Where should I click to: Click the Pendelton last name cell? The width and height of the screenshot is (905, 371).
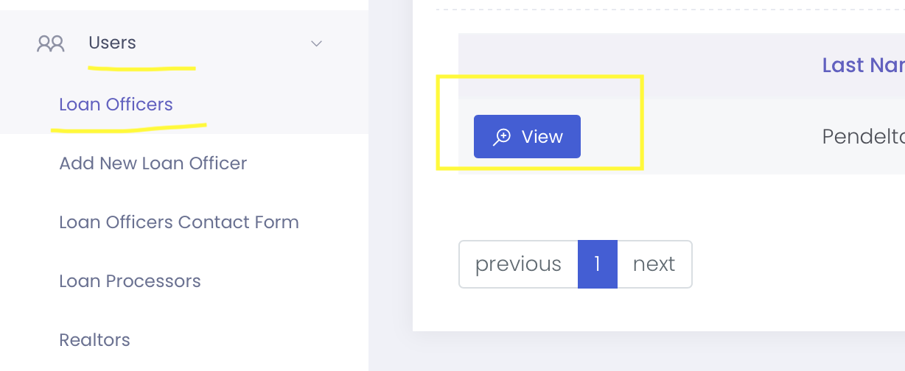pos(862,137)
